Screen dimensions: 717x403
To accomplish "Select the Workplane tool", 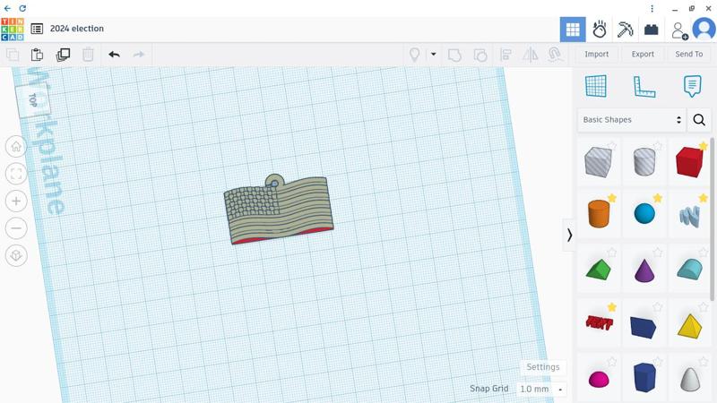I will (596, 86).
